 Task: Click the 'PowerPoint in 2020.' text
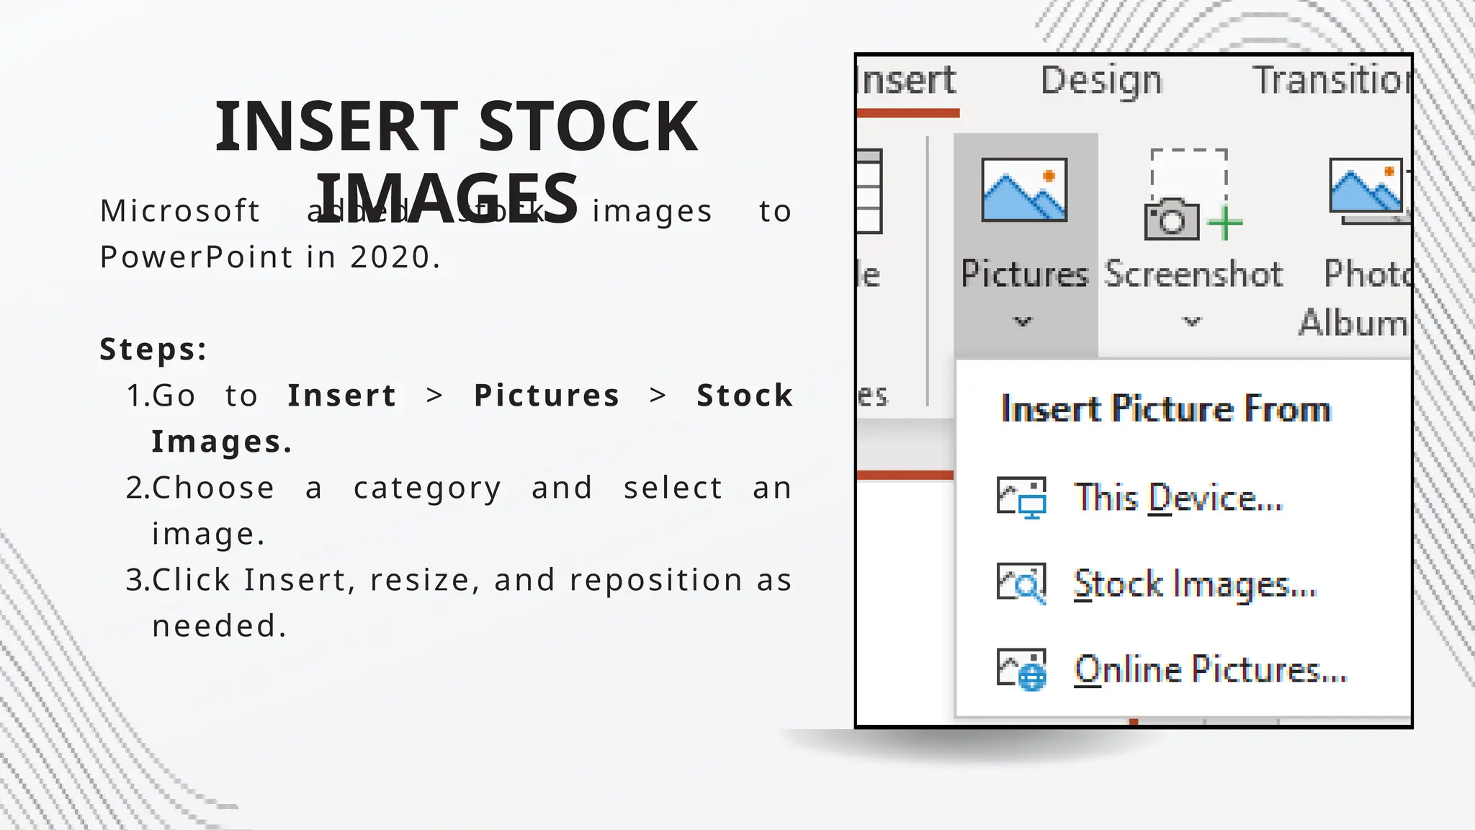270,257
